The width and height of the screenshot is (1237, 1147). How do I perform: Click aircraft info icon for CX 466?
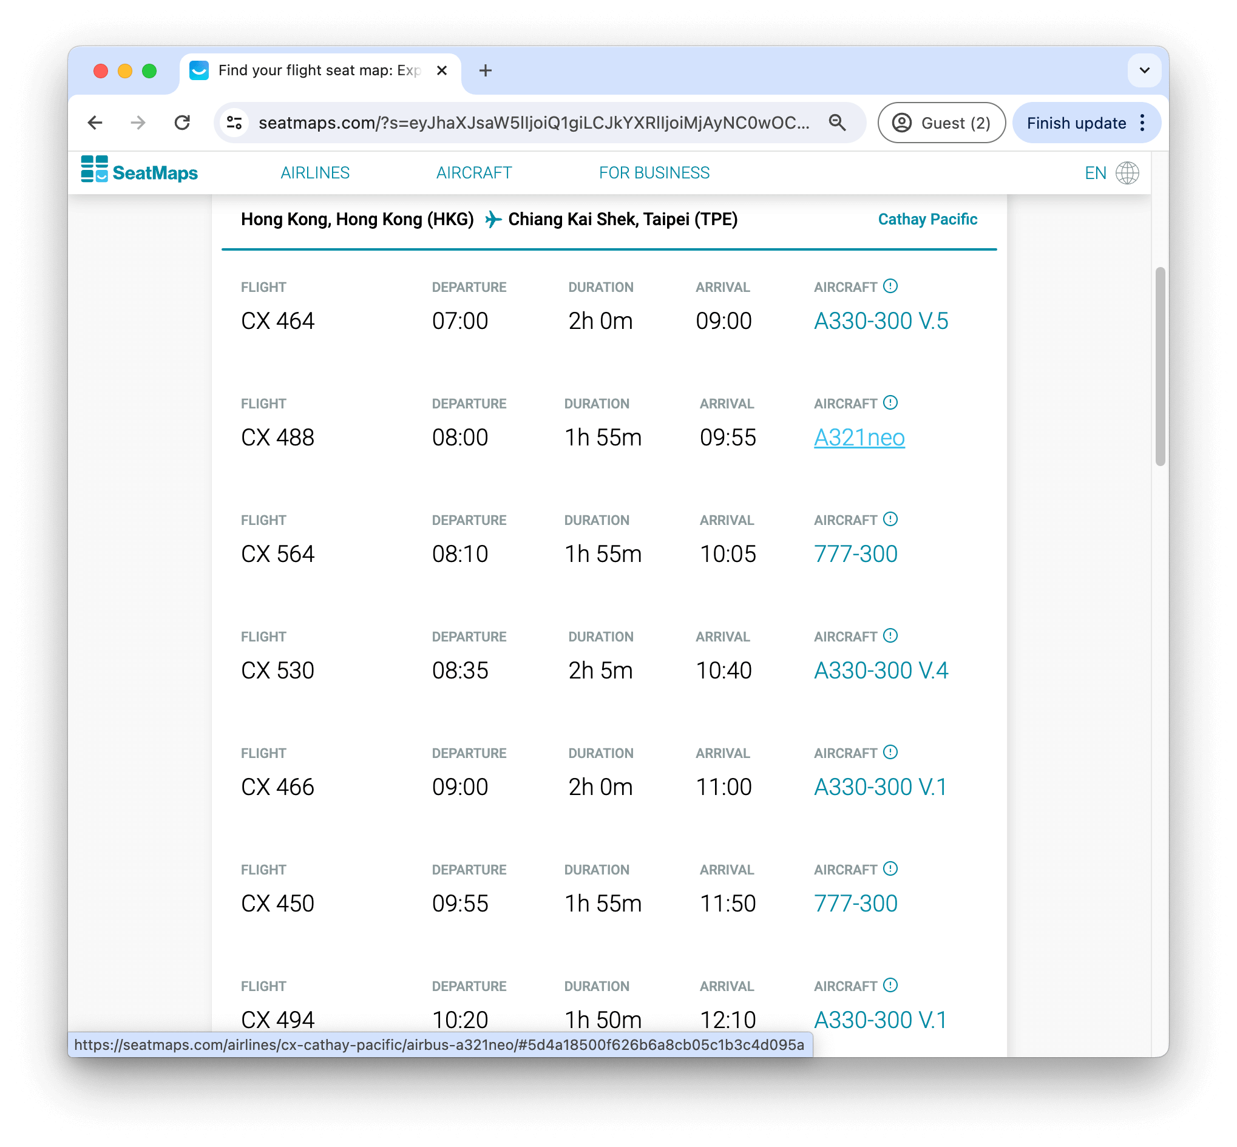pyautogui.click(x=890, y=753)
